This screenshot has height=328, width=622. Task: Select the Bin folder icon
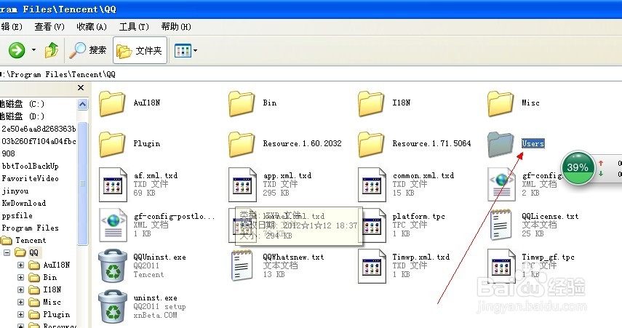(x=242, y=103)
